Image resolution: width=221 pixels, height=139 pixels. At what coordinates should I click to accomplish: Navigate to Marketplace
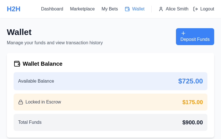pyautogui.click(x=82, y=9)
